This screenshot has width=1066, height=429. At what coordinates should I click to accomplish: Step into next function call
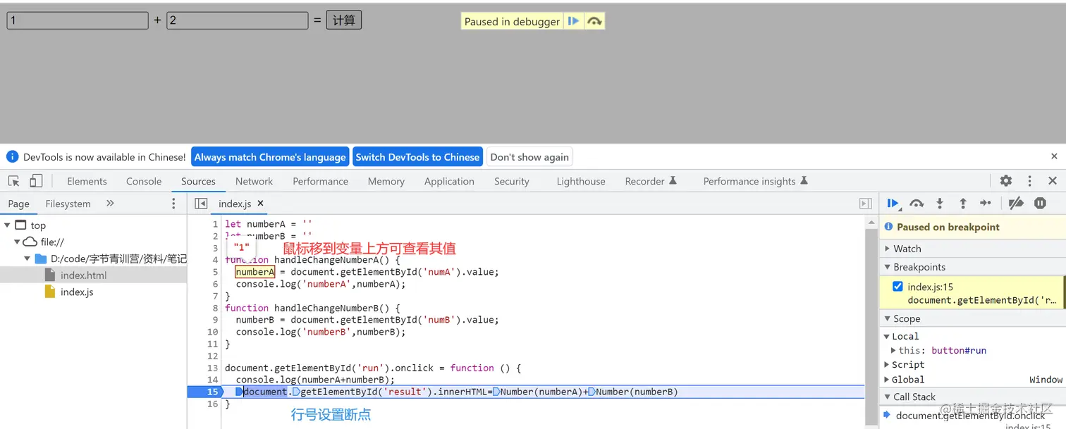tap(940, 204)
